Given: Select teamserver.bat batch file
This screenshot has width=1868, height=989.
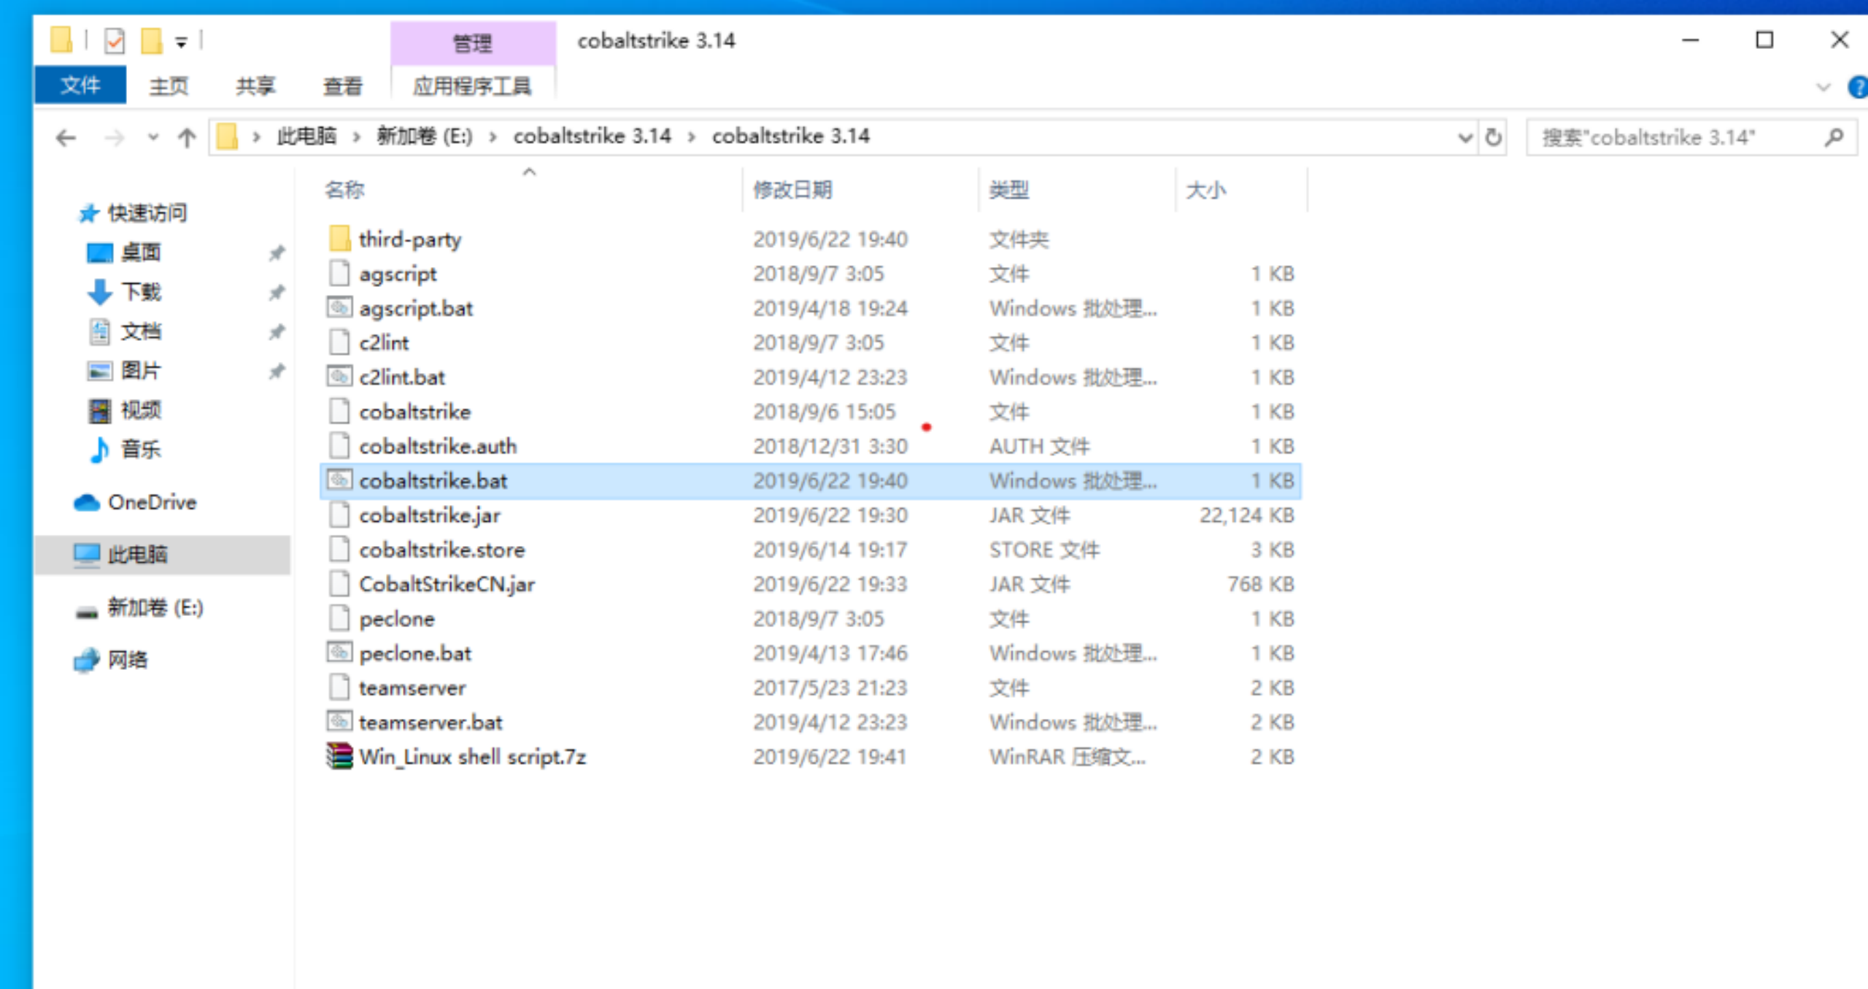Looking at the screenshot, I should point(430,722).
